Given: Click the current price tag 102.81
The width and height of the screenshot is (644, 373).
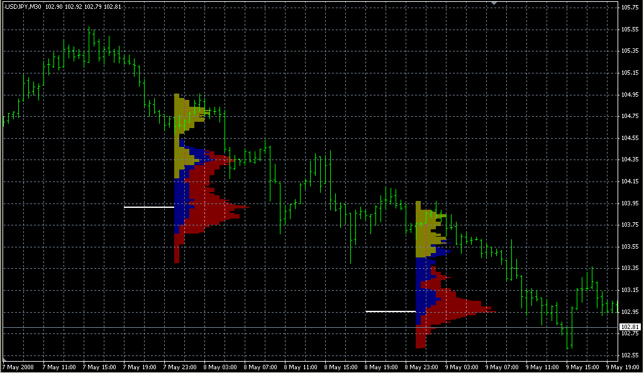Looking at the screenshot, I should (x=630, y=327).
